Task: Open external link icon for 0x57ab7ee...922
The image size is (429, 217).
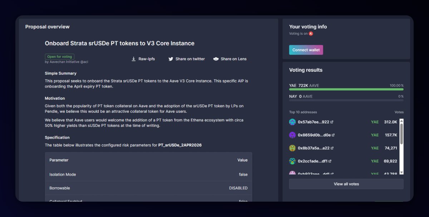Action: point(332,122)
